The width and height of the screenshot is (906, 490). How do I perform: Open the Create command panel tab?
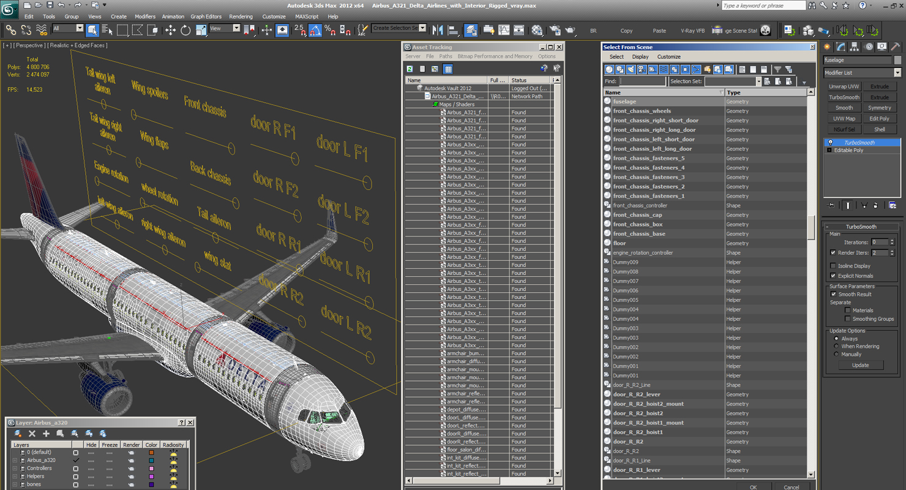(828, 47)
